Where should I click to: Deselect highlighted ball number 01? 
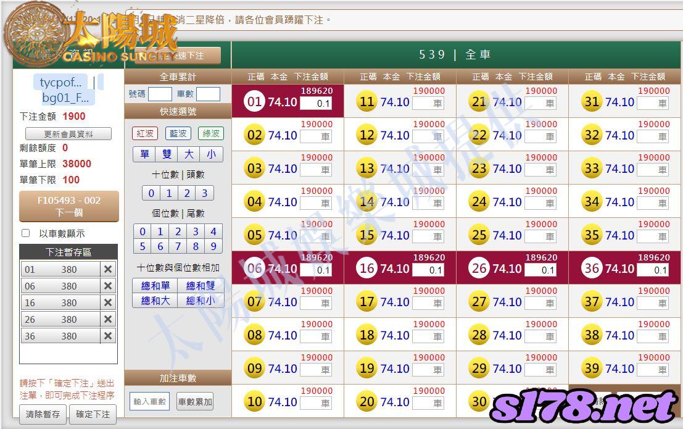click(254, 102)
